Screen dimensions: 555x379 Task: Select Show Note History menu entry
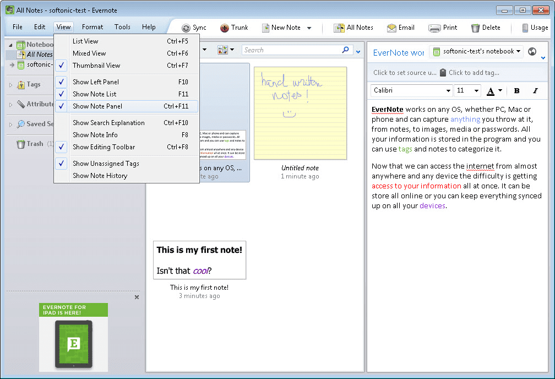pyautogui.click(x=127, y=175)
